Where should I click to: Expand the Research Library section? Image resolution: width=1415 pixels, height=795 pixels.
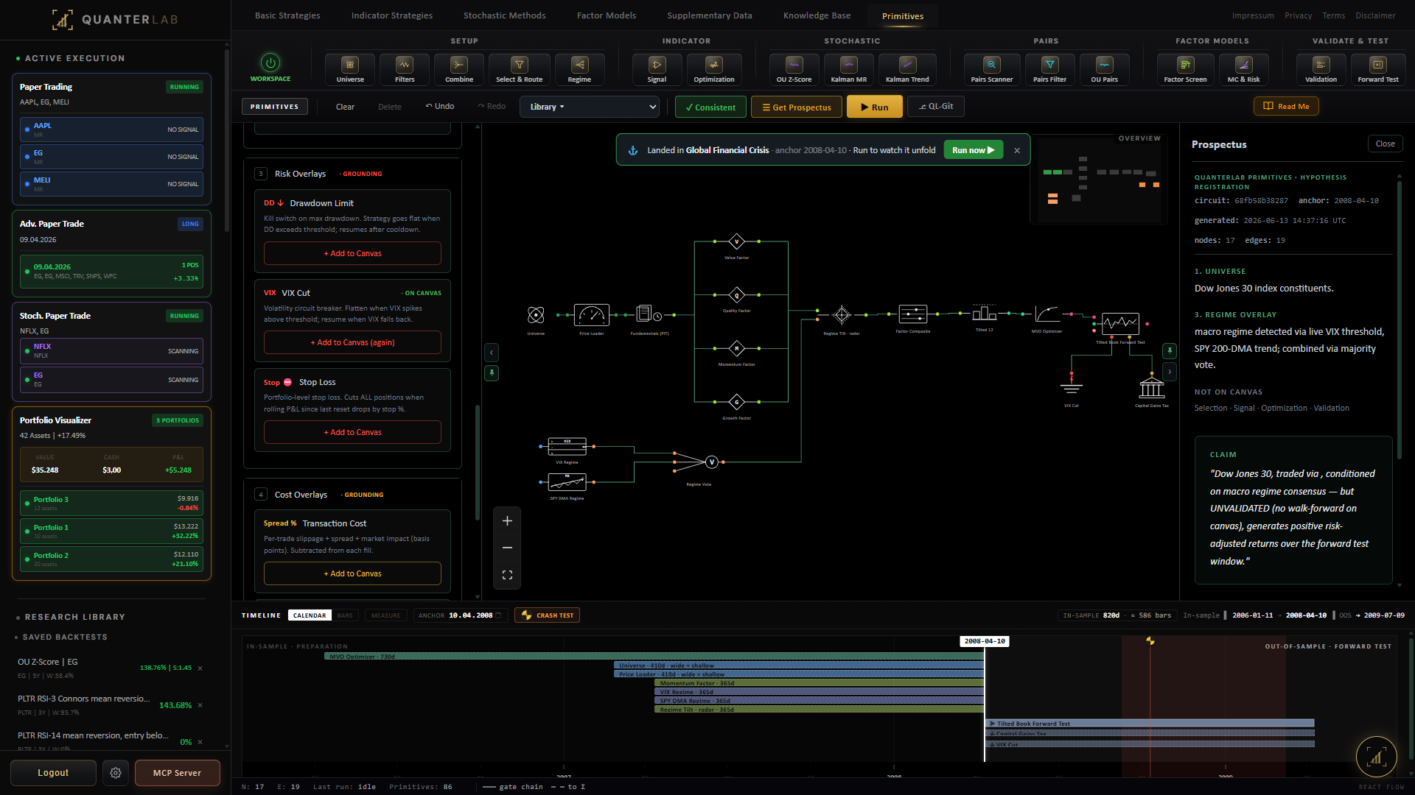74,617
